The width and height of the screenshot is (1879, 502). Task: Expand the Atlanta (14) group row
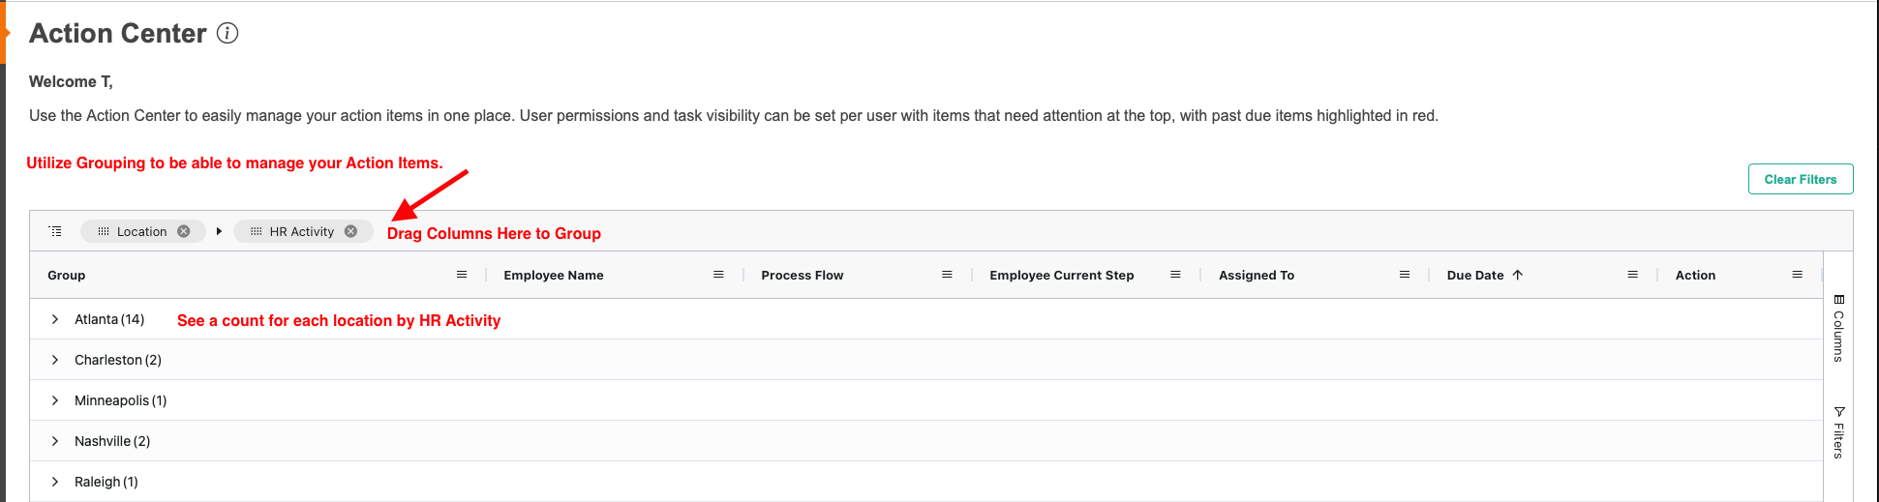pyautogui.click(x=55, y=319)
